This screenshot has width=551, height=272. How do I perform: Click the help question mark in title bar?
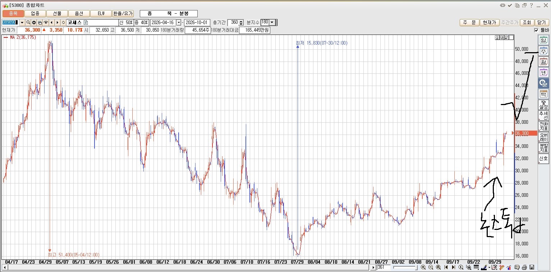pos(531,5)
